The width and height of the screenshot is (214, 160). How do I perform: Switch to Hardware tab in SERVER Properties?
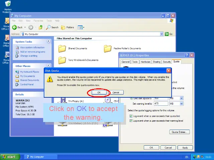click(145, 62)
